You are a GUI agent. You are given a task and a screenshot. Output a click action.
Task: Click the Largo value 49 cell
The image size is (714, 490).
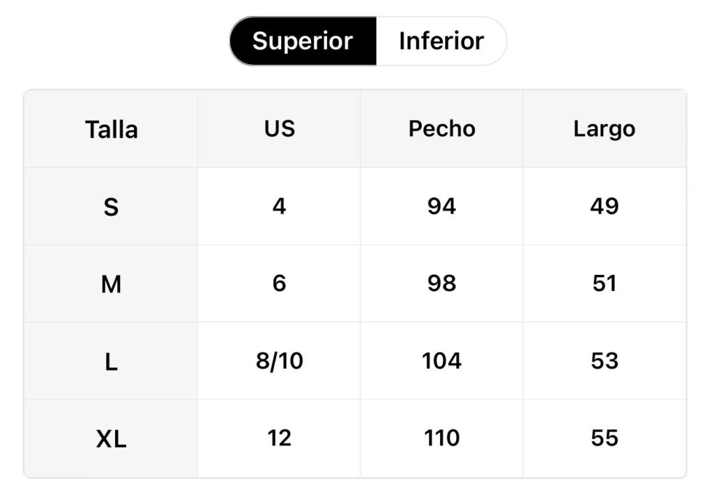tap(605, 207)
